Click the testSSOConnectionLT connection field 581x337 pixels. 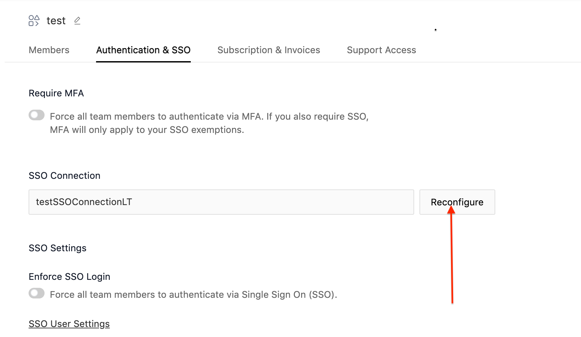pos(221,202)
